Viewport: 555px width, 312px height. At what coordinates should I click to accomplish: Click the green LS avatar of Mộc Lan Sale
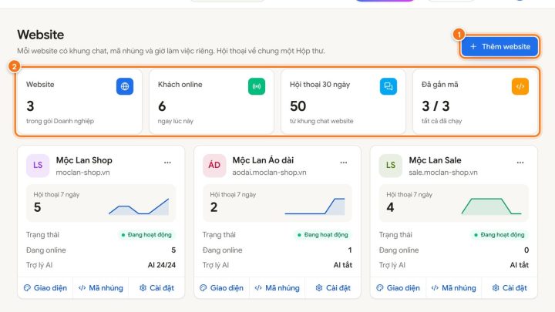pyautogui.click(x=390, y=165)
